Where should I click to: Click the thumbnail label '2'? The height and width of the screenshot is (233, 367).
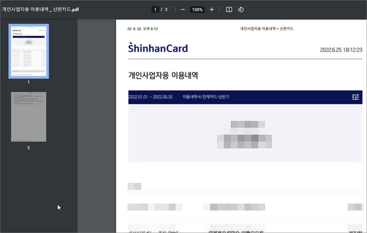pyautogui.click(x=28, y=148)
